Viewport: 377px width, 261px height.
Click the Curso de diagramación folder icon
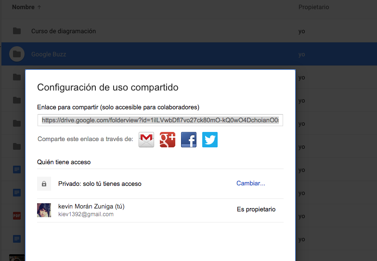point(17,31)
